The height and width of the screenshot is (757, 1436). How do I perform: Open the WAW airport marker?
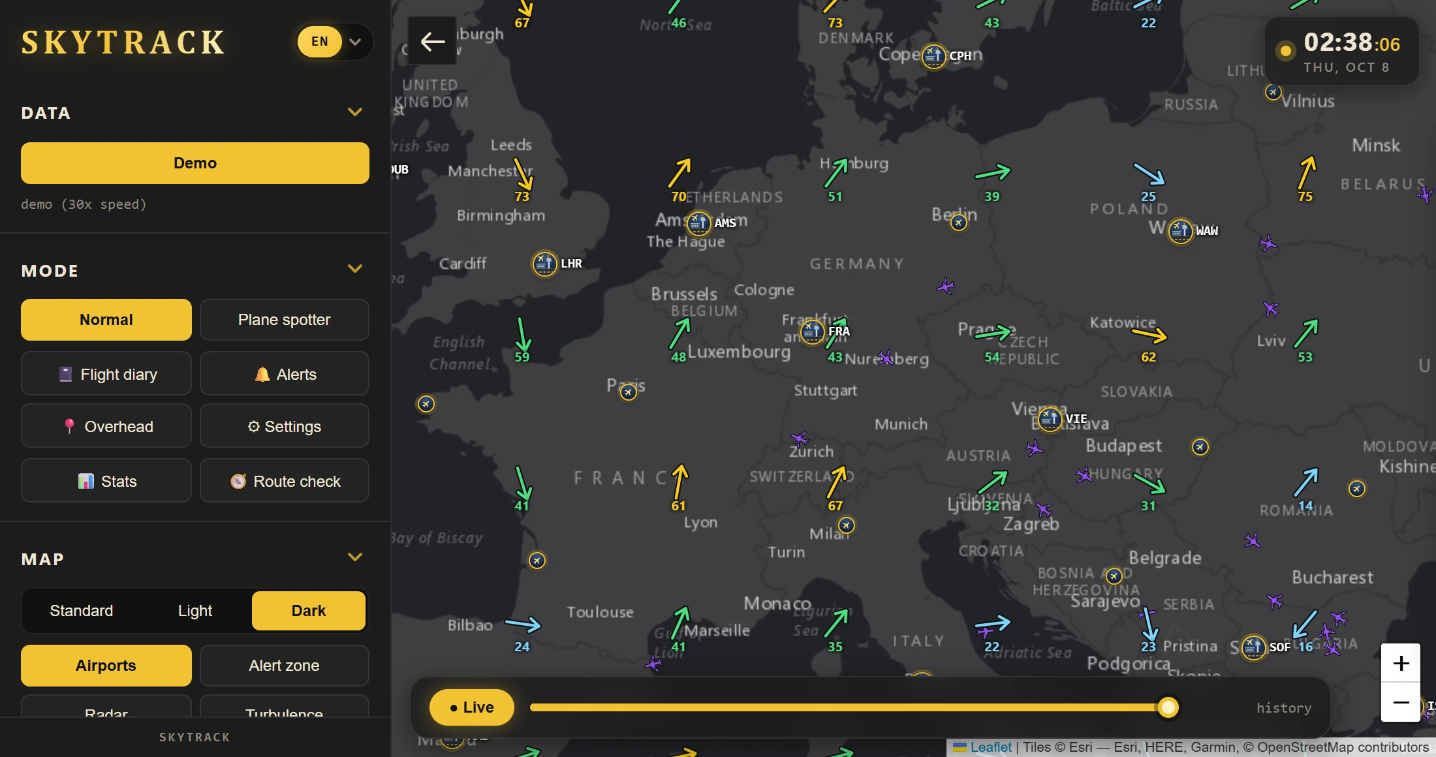1180,230
